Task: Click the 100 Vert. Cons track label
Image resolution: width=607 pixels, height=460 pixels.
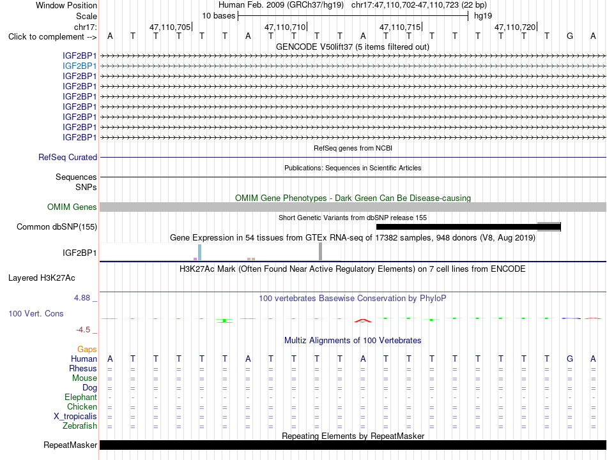Action: pyautogui.click(x=36, y=313)
